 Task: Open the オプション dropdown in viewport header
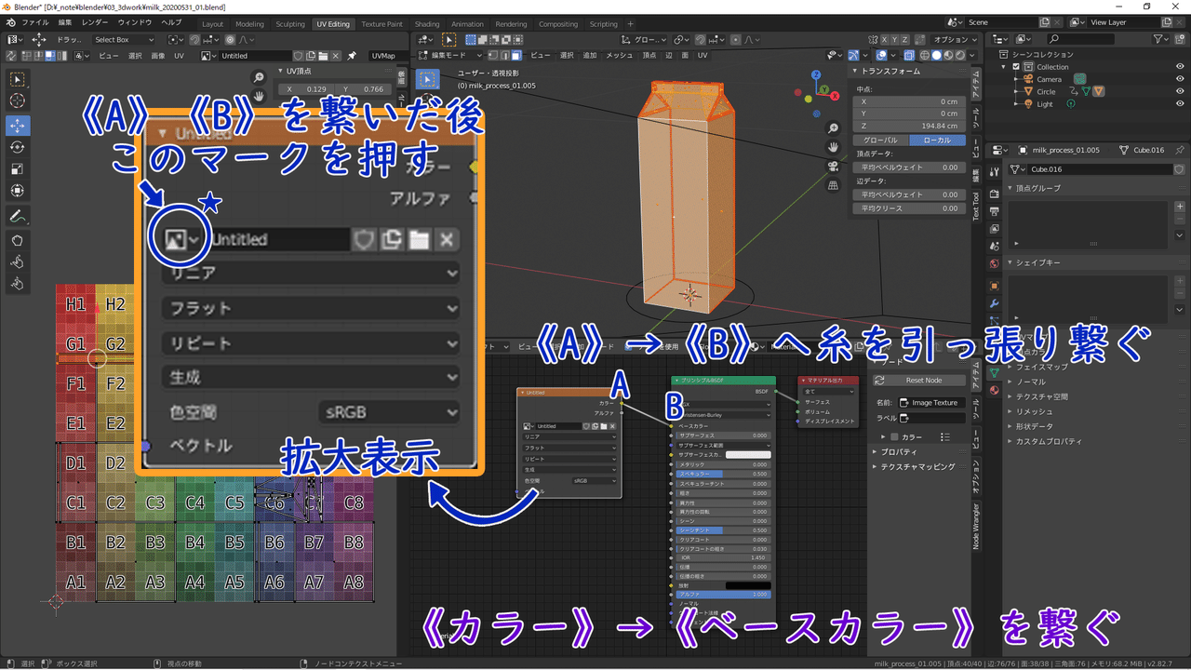click(954, 40)
